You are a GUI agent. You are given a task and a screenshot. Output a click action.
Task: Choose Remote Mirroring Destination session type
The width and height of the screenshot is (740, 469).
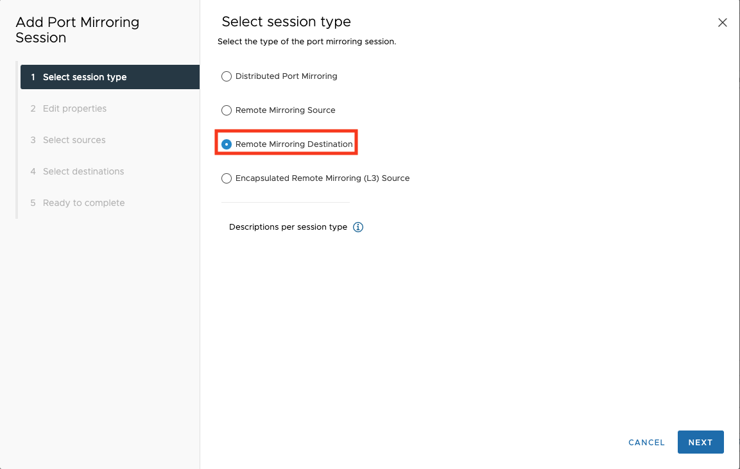pyautogui.click(x=227, y=144)
